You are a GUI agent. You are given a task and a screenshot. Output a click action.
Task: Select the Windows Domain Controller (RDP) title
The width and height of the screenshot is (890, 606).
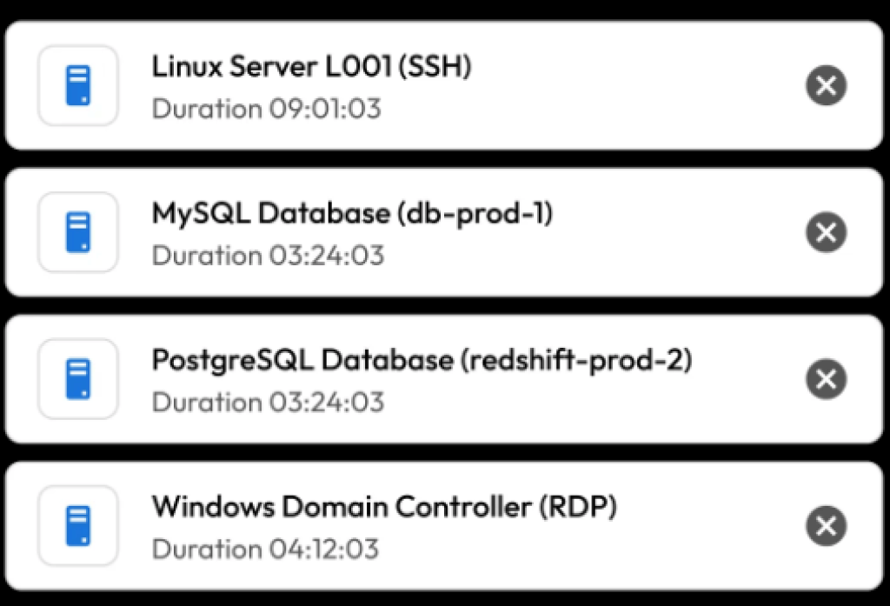(384, 507)
